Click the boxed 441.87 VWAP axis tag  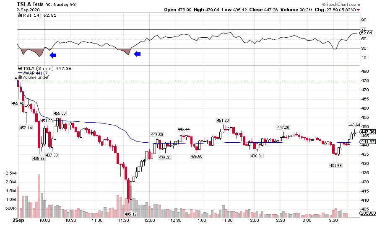[368, 142]
